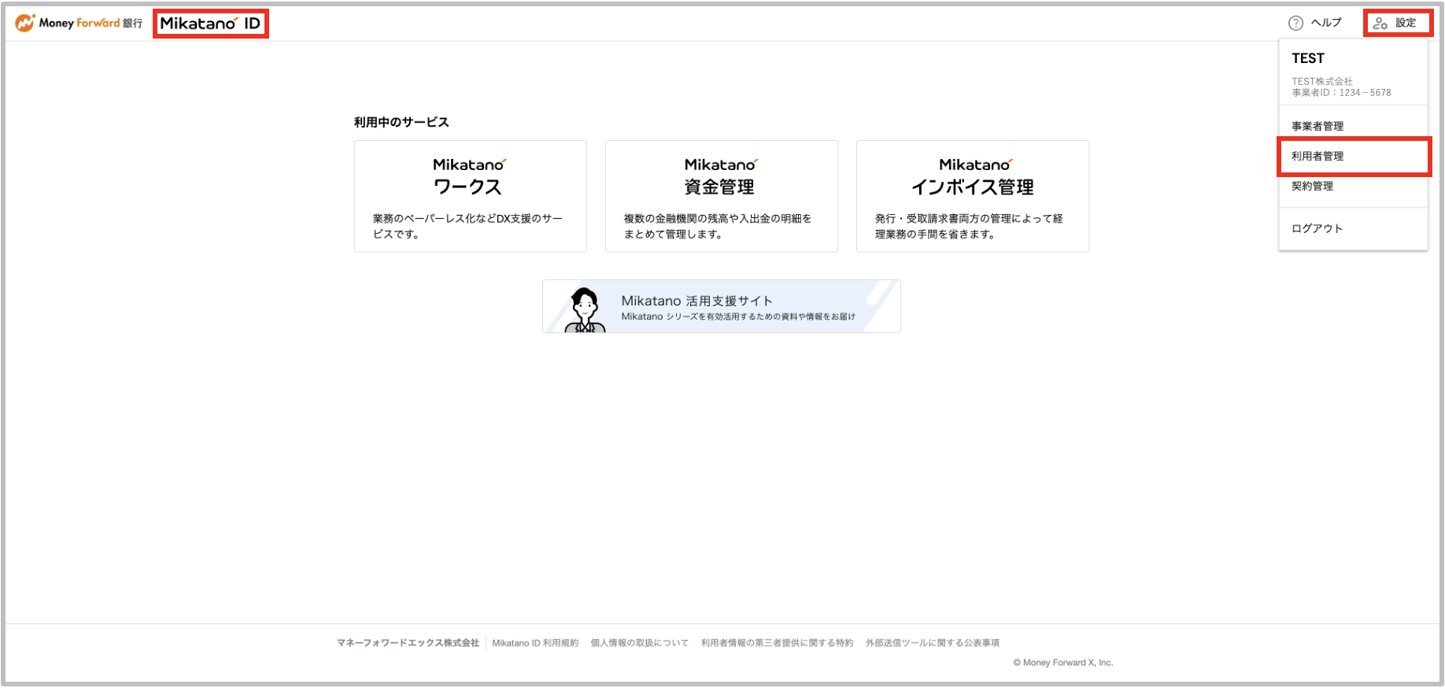Click the 利用中のサービス heading

pos(401,122)
